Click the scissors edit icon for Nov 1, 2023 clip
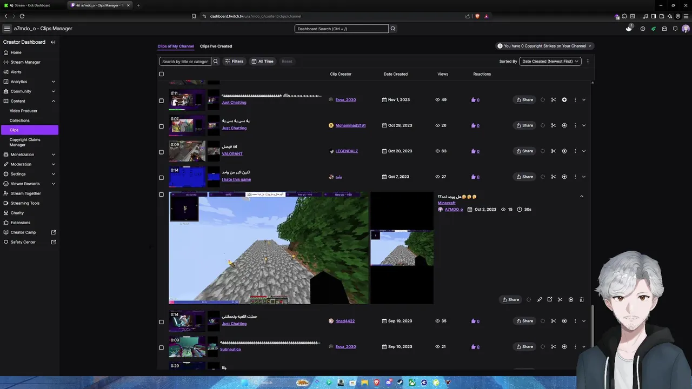This screenshot has height=389, width=692. point(553,99)
